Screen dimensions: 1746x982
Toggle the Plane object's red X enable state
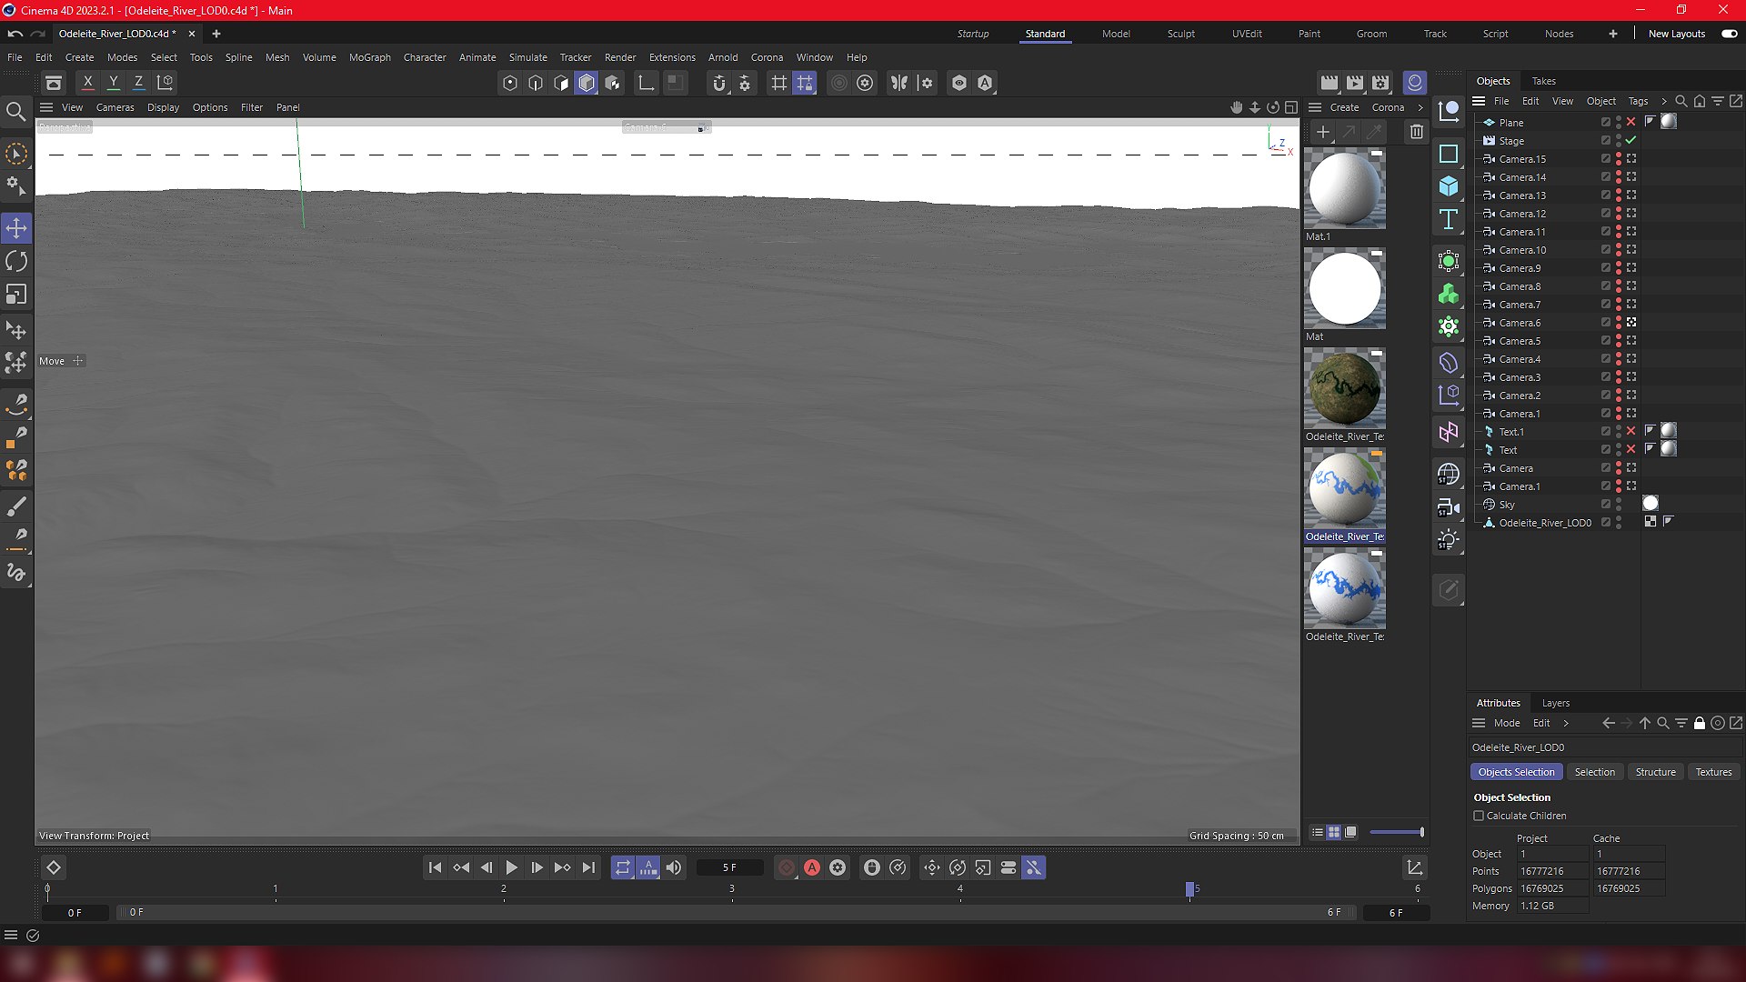(1631, 122)
